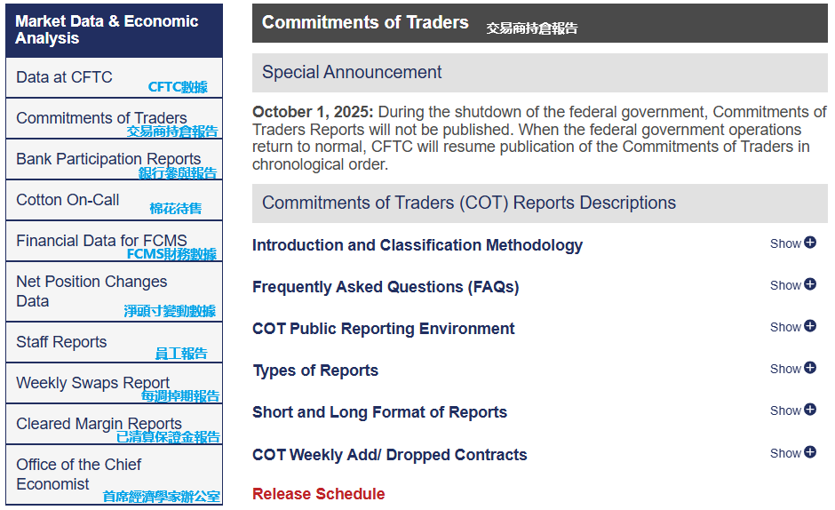Expand Introduction and Classification Methodology section heading

[417, 245]
